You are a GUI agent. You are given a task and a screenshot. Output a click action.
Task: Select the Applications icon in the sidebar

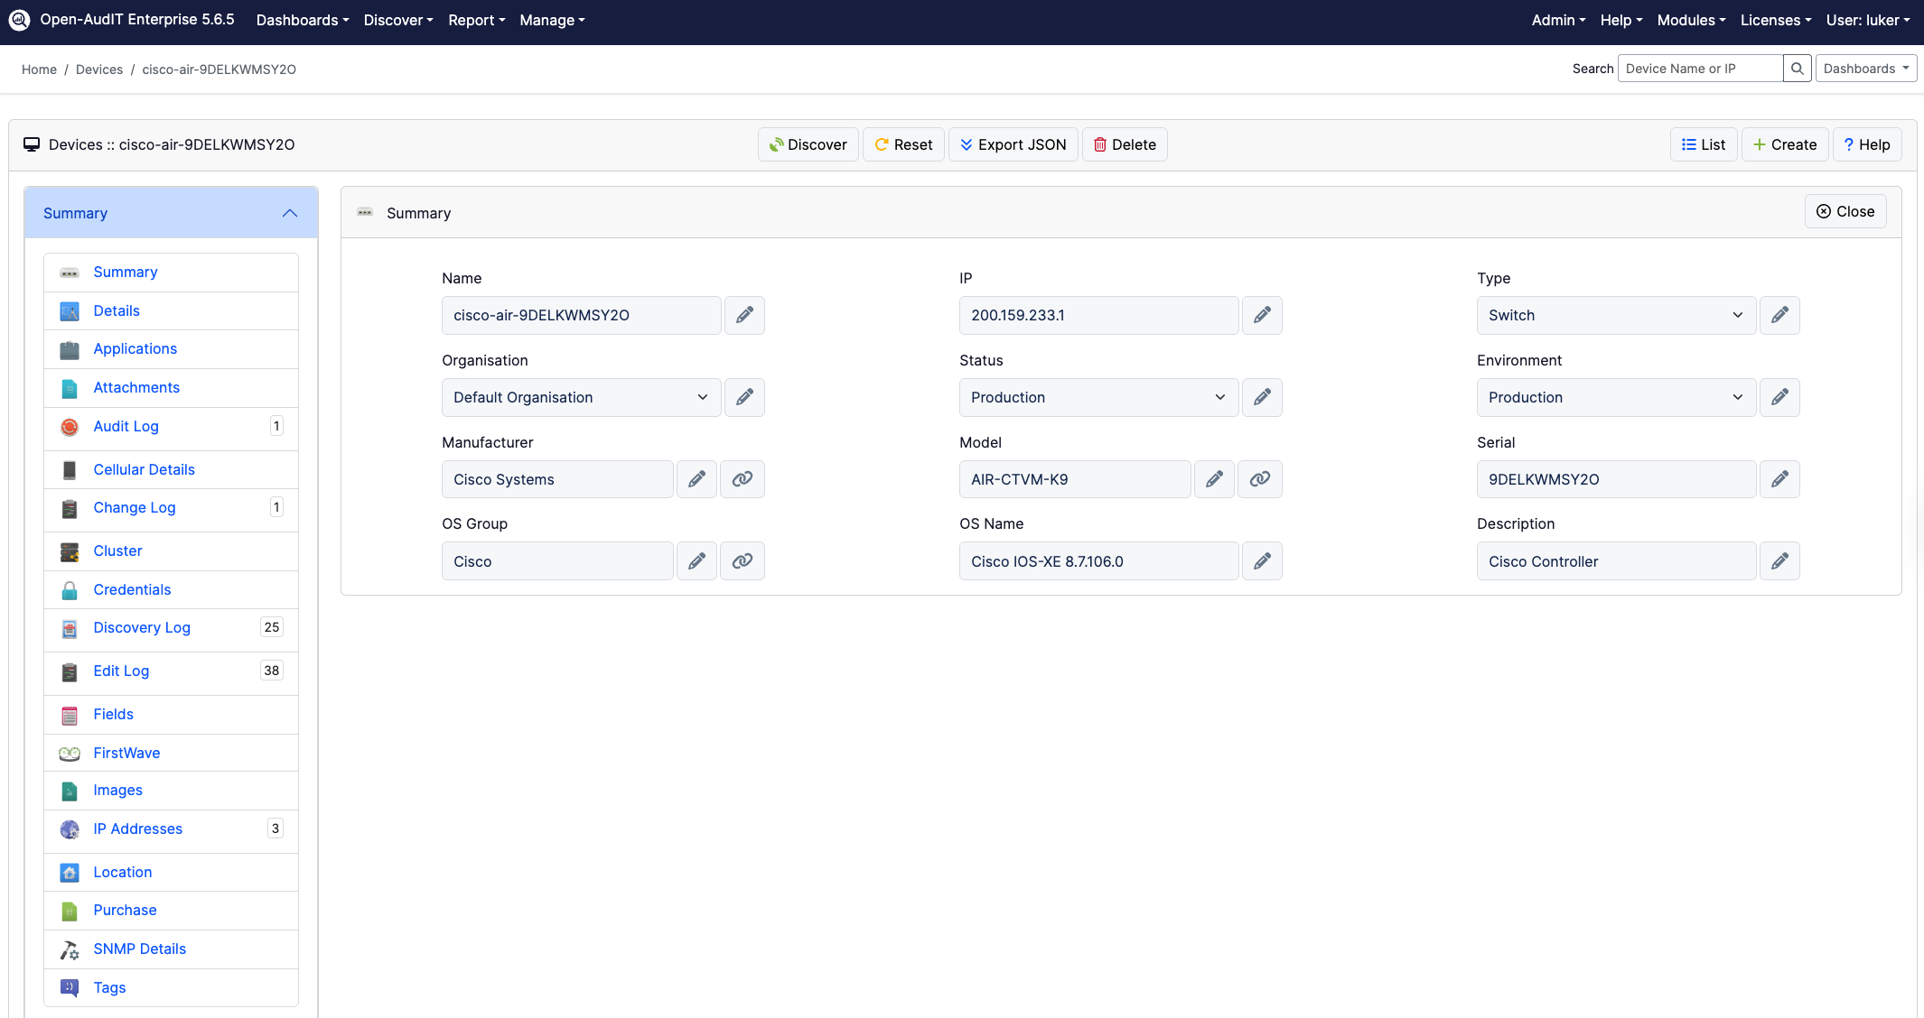tap(69, 349)
